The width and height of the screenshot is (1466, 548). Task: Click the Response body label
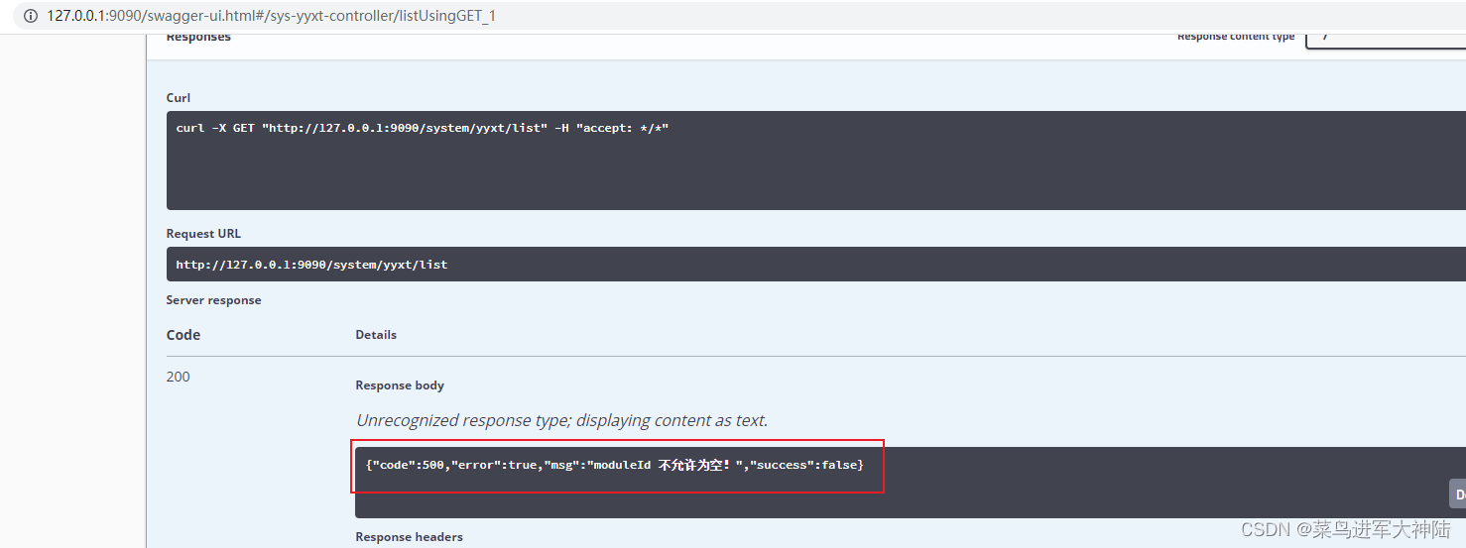pos(400,385)
